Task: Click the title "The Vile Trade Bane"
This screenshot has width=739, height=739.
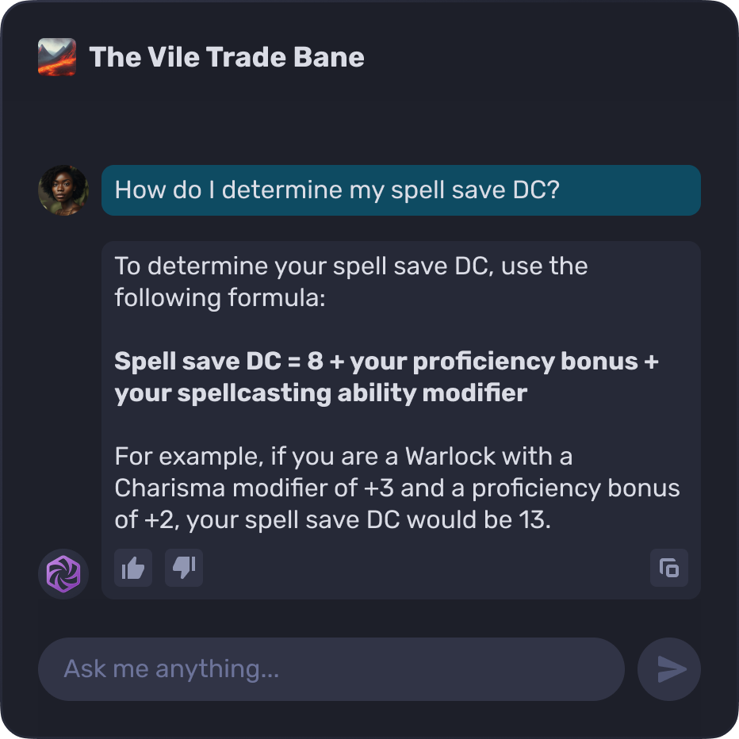Action: (x=227, y=57)
